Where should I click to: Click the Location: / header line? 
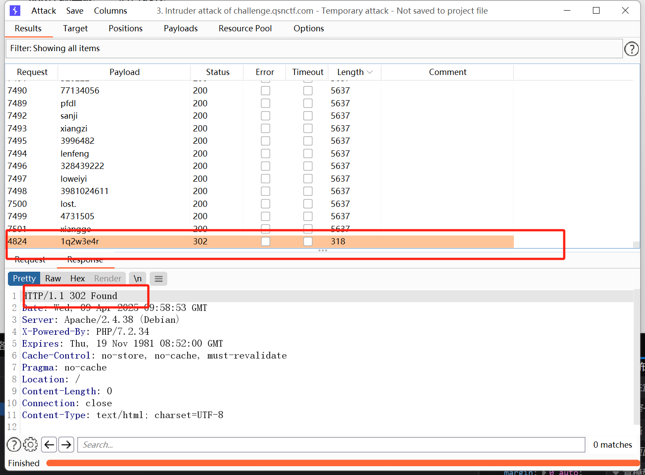(51, 379)
